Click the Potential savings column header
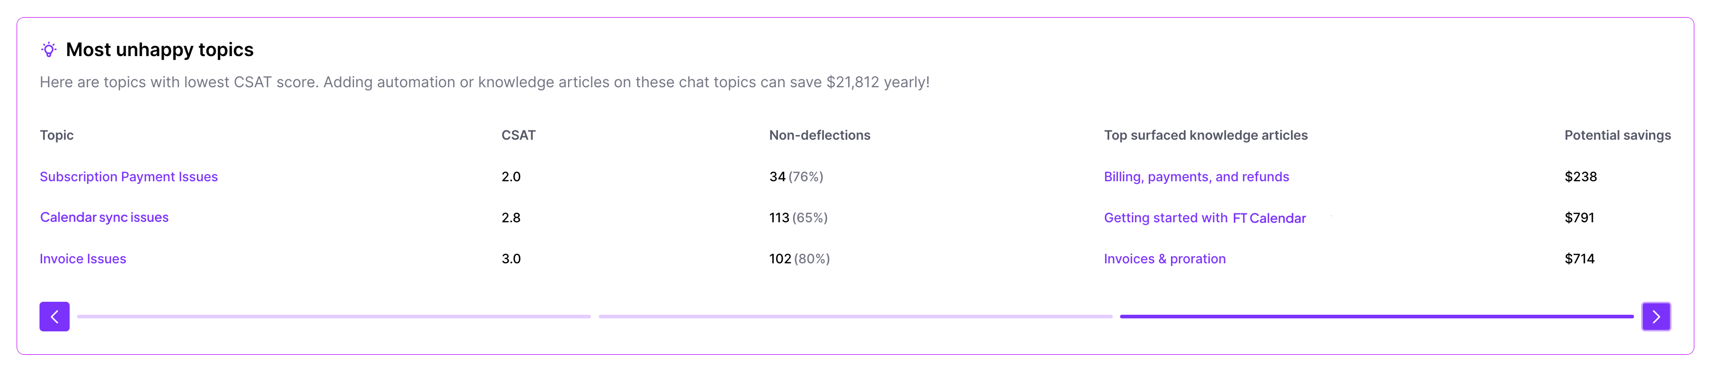The image size is (1712, 375). point(1617,136)
